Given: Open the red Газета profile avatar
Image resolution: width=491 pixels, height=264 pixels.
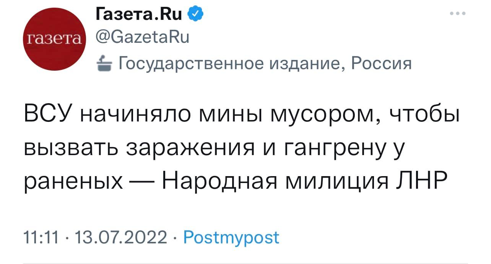Looking at the screenshot, I should [53, 39].
